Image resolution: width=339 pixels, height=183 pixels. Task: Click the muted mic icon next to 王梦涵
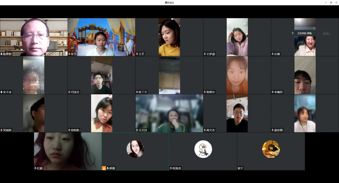tap(205, 54)
